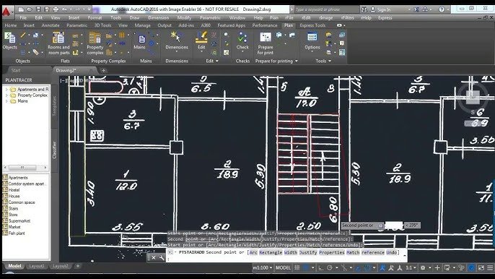Toggle polar tracking in status bar
The height and width of the screenshot is (279, 495).
point(330,267)
